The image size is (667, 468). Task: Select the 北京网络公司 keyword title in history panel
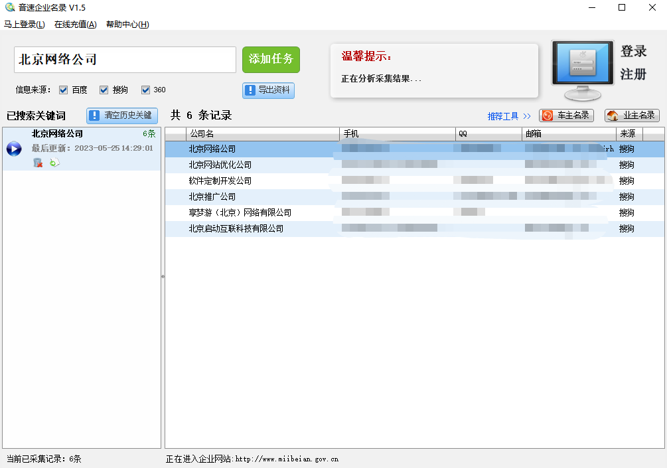58,133
